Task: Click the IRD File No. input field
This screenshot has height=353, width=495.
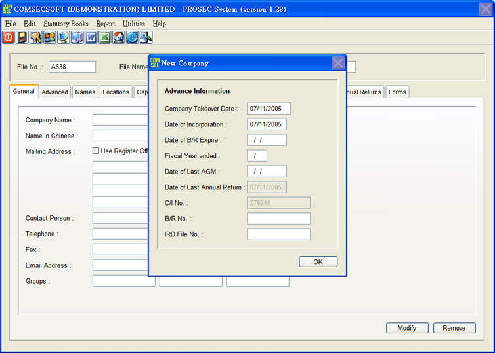Action: [278, 234]
